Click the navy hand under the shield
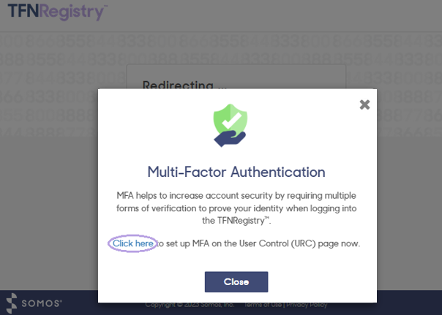 tap(230, 139)
